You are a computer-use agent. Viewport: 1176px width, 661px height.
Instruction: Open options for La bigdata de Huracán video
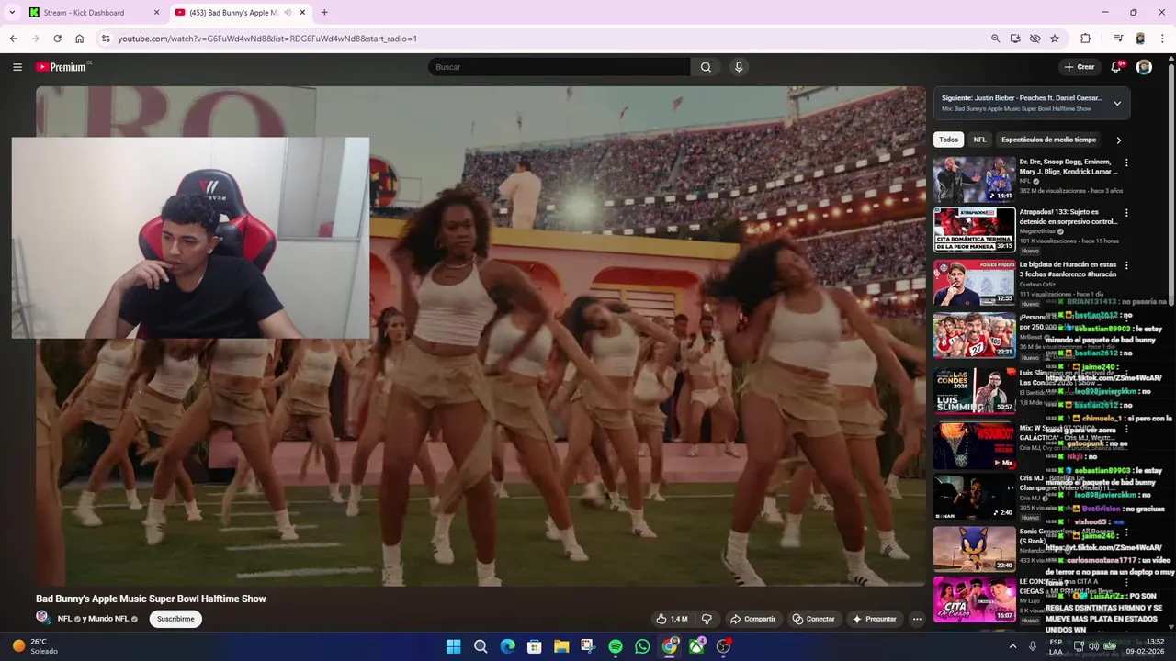1126,265
